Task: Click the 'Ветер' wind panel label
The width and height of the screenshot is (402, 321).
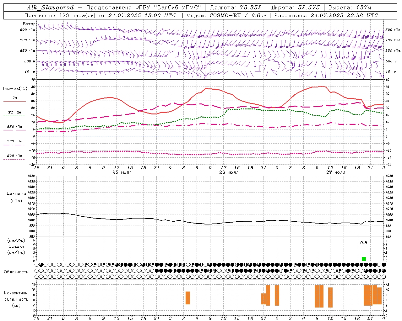Action: 29,24
